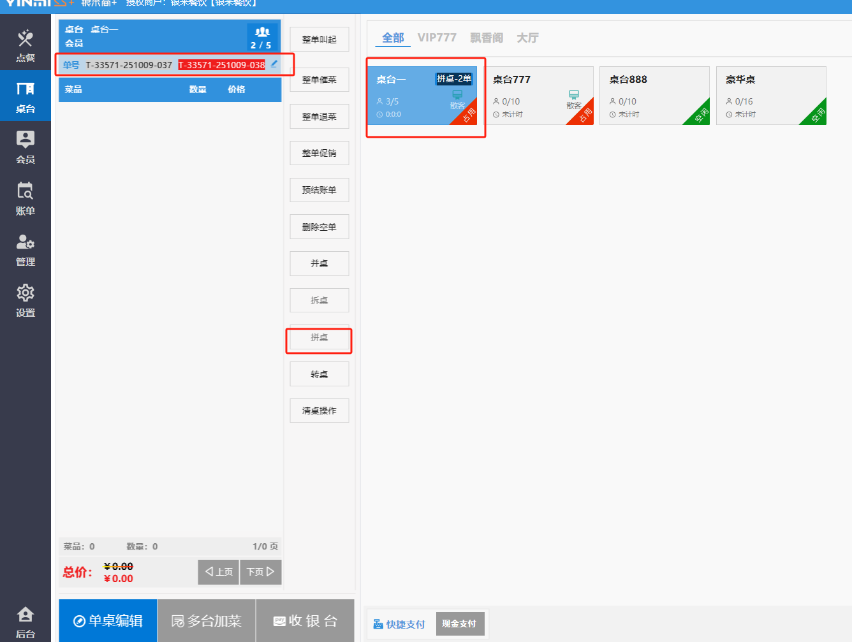
Task: Select order number T-33571-251009-038
Action: 221,65
